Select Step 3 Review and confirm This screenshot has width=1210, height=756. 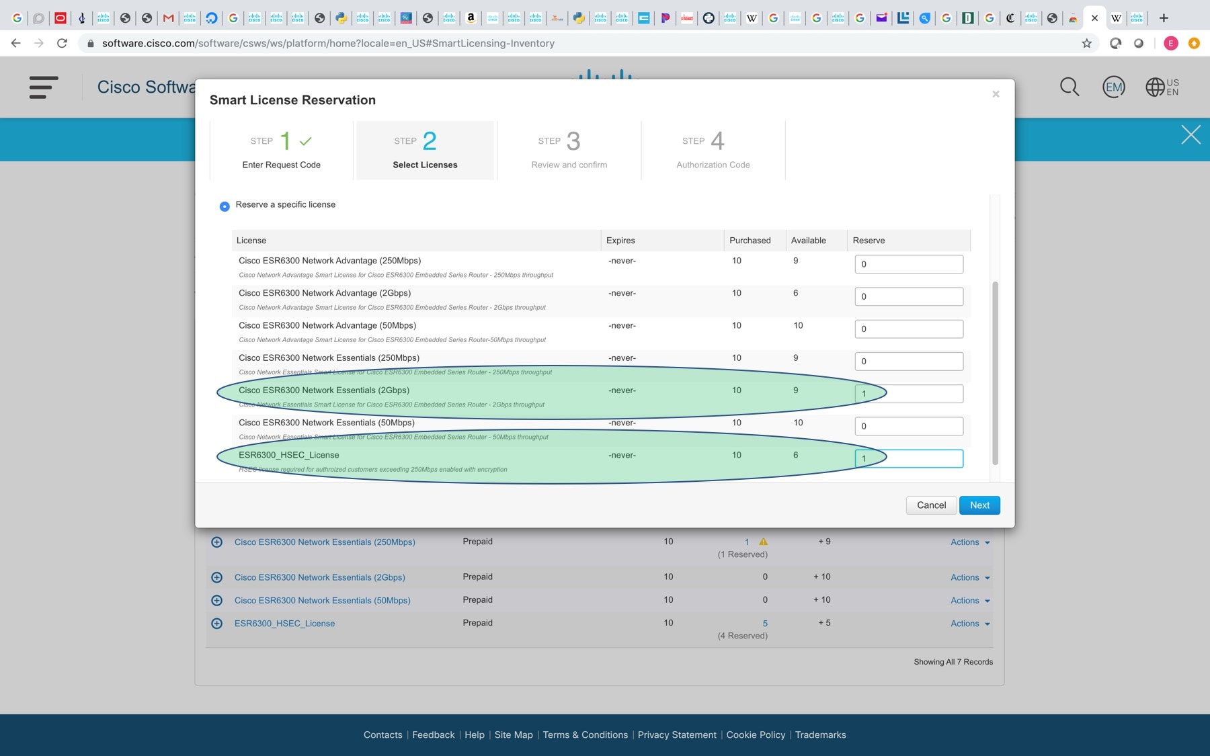coord(569,151)
